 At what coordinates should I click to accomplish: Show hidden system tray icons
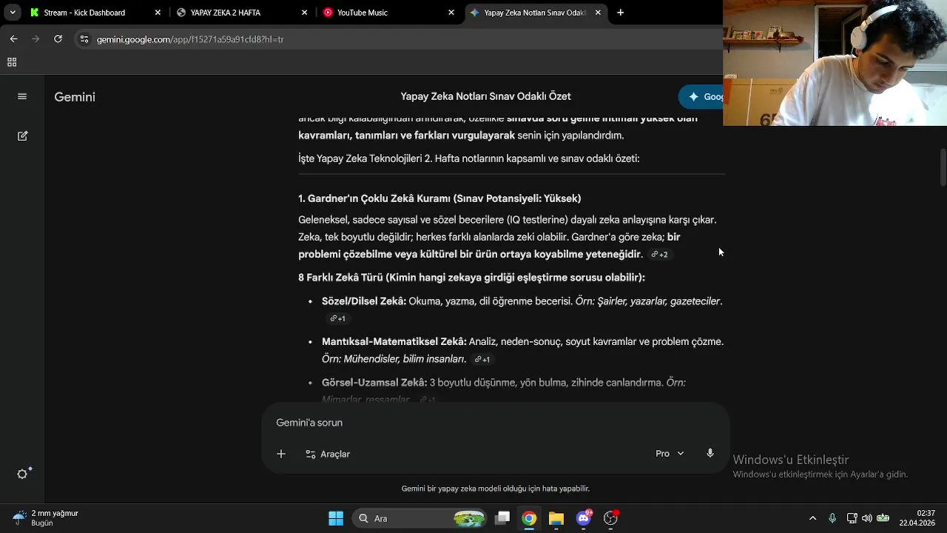pos(813,518)
